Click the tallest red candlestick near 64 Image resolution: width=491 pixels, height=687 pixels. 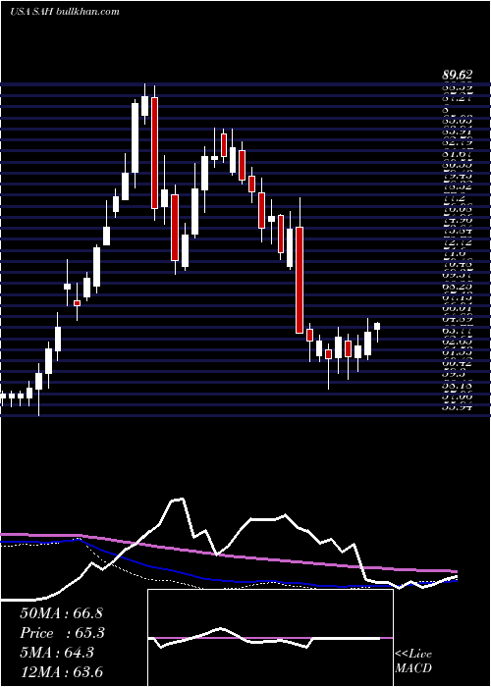coord(300,280)
